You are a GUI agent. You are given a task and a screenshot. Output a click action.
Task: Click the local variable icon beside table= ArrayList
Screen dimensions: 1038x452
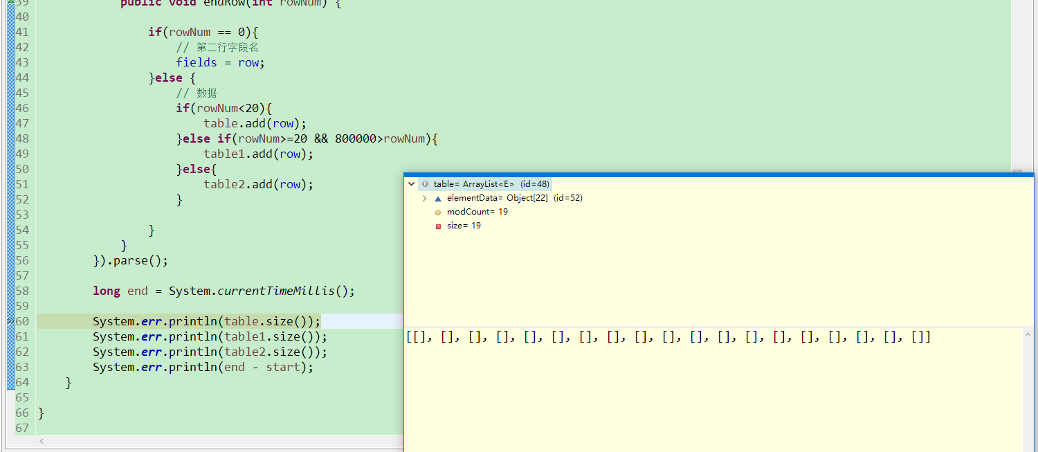point(424,184)
